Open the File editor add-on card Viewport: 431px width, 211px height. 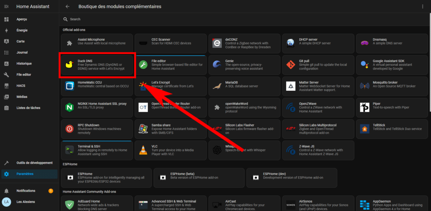pyautogui.click(x=171, y=65)
